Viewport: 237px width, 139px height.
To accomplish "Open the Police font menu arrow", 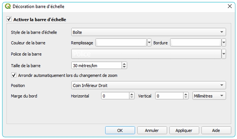I will coord(224,54).
